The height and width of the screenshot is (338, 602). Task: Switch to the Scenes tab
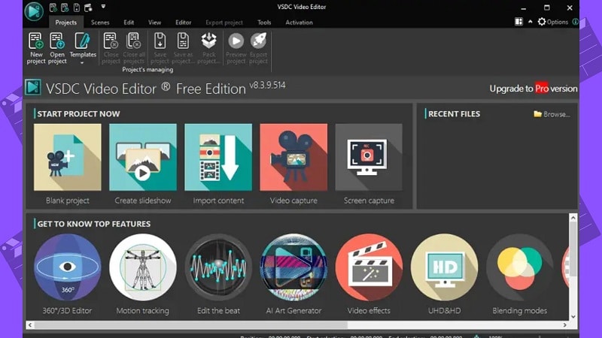pyautogui.click(x=100, y=23)
